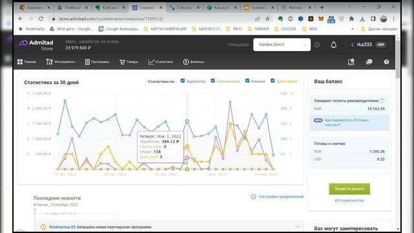Bookmark this page with the star icon

267,19
